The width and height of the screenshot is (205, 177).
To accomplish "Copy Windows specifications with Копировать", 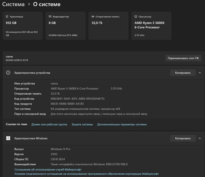I will pos(183,138).
